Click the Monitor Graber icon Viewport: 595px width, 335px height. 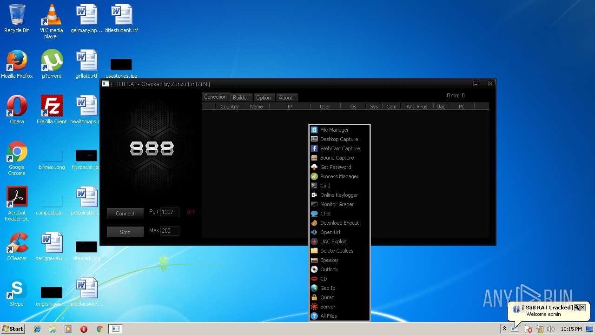314,204
